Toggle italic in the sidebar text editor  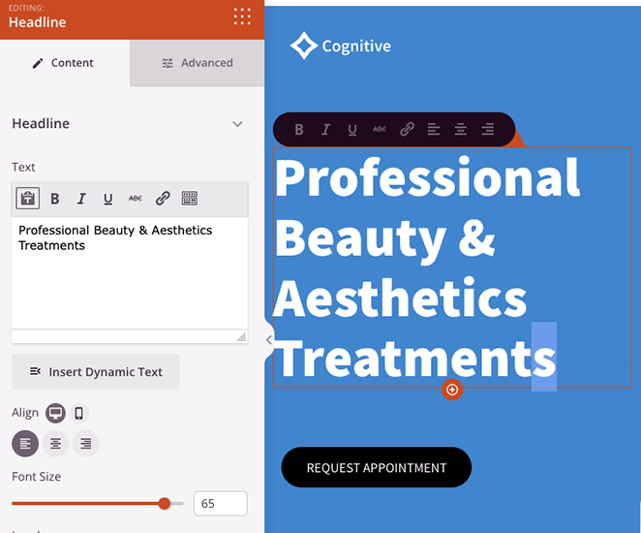pos(81,199)
